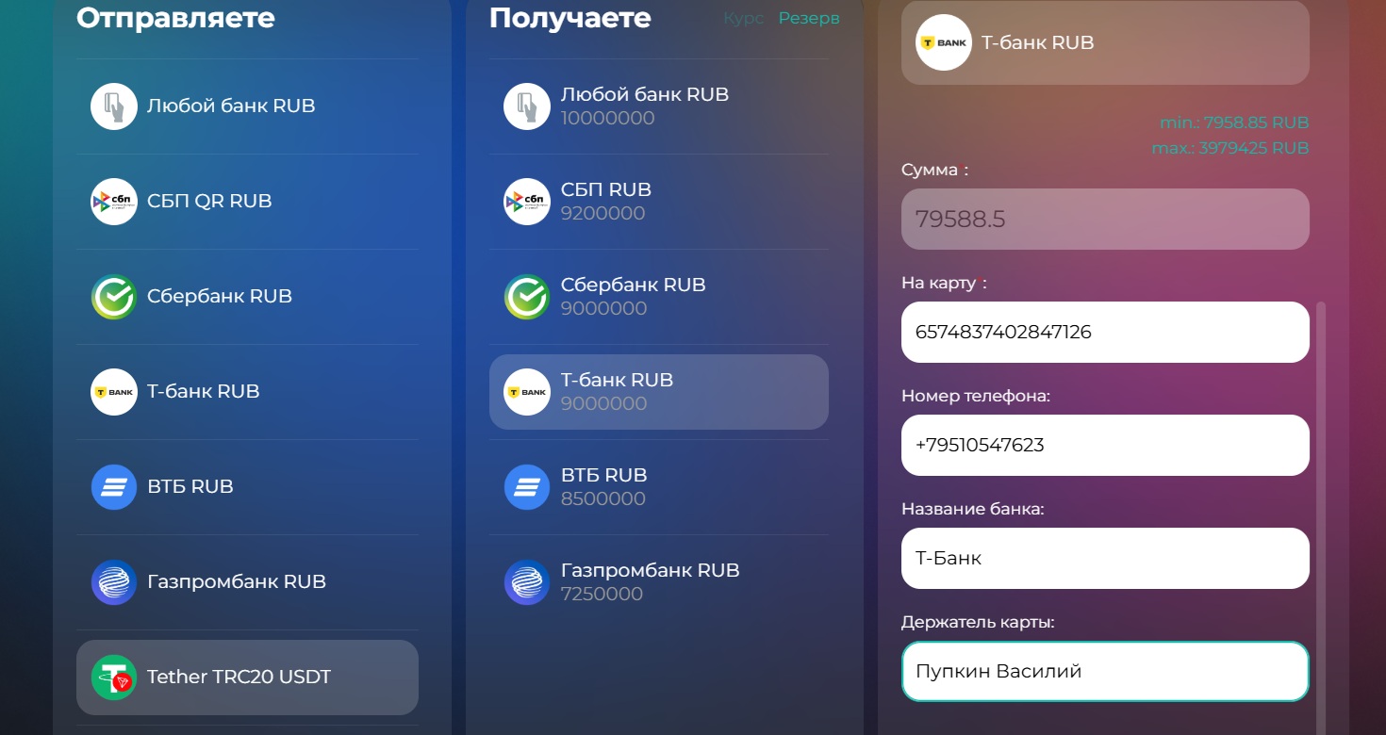This screenshot has width=1386, height=735.
Task: Select Сбербанк logo in Отправляете list
Action: coord(114,297)
